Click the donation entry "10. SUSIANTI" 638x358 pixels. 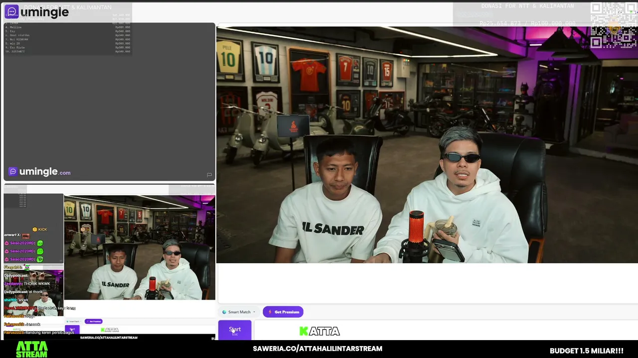15,51
